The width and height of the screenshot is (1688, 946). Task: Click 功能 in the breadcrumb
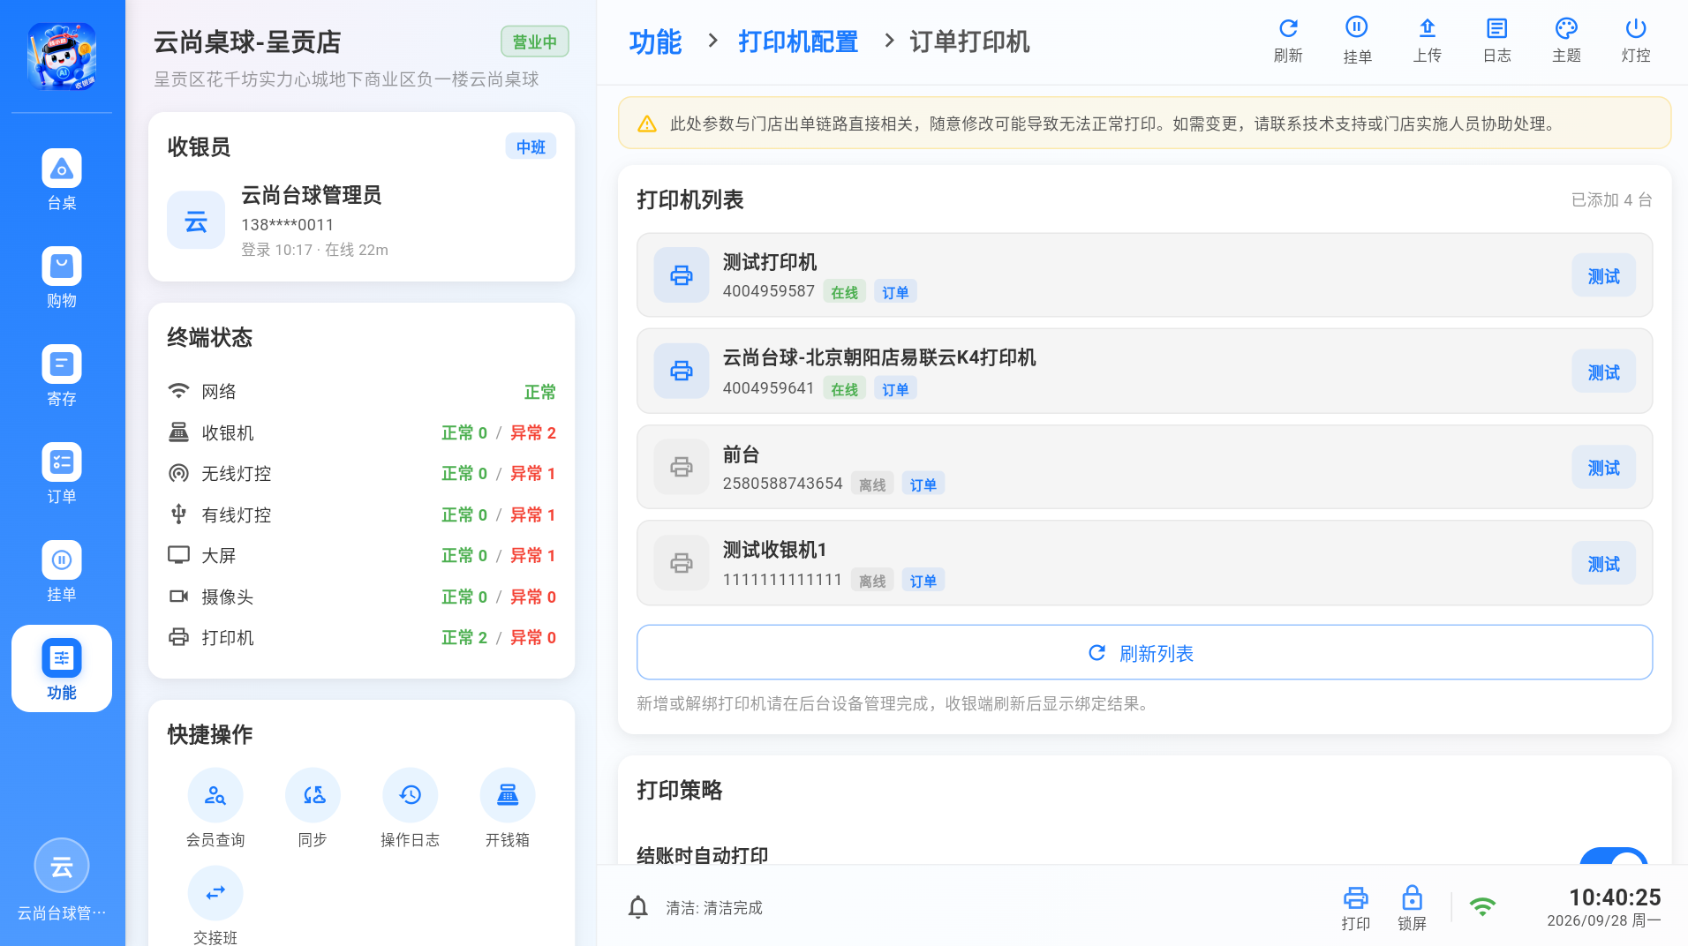[x=655, y=41]
